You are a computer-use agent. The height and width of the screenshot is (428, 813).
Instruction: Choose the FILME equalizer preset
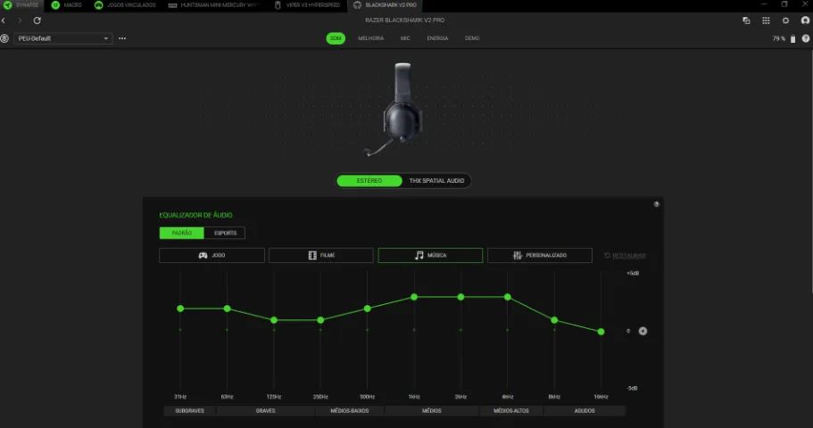(321, 255)
